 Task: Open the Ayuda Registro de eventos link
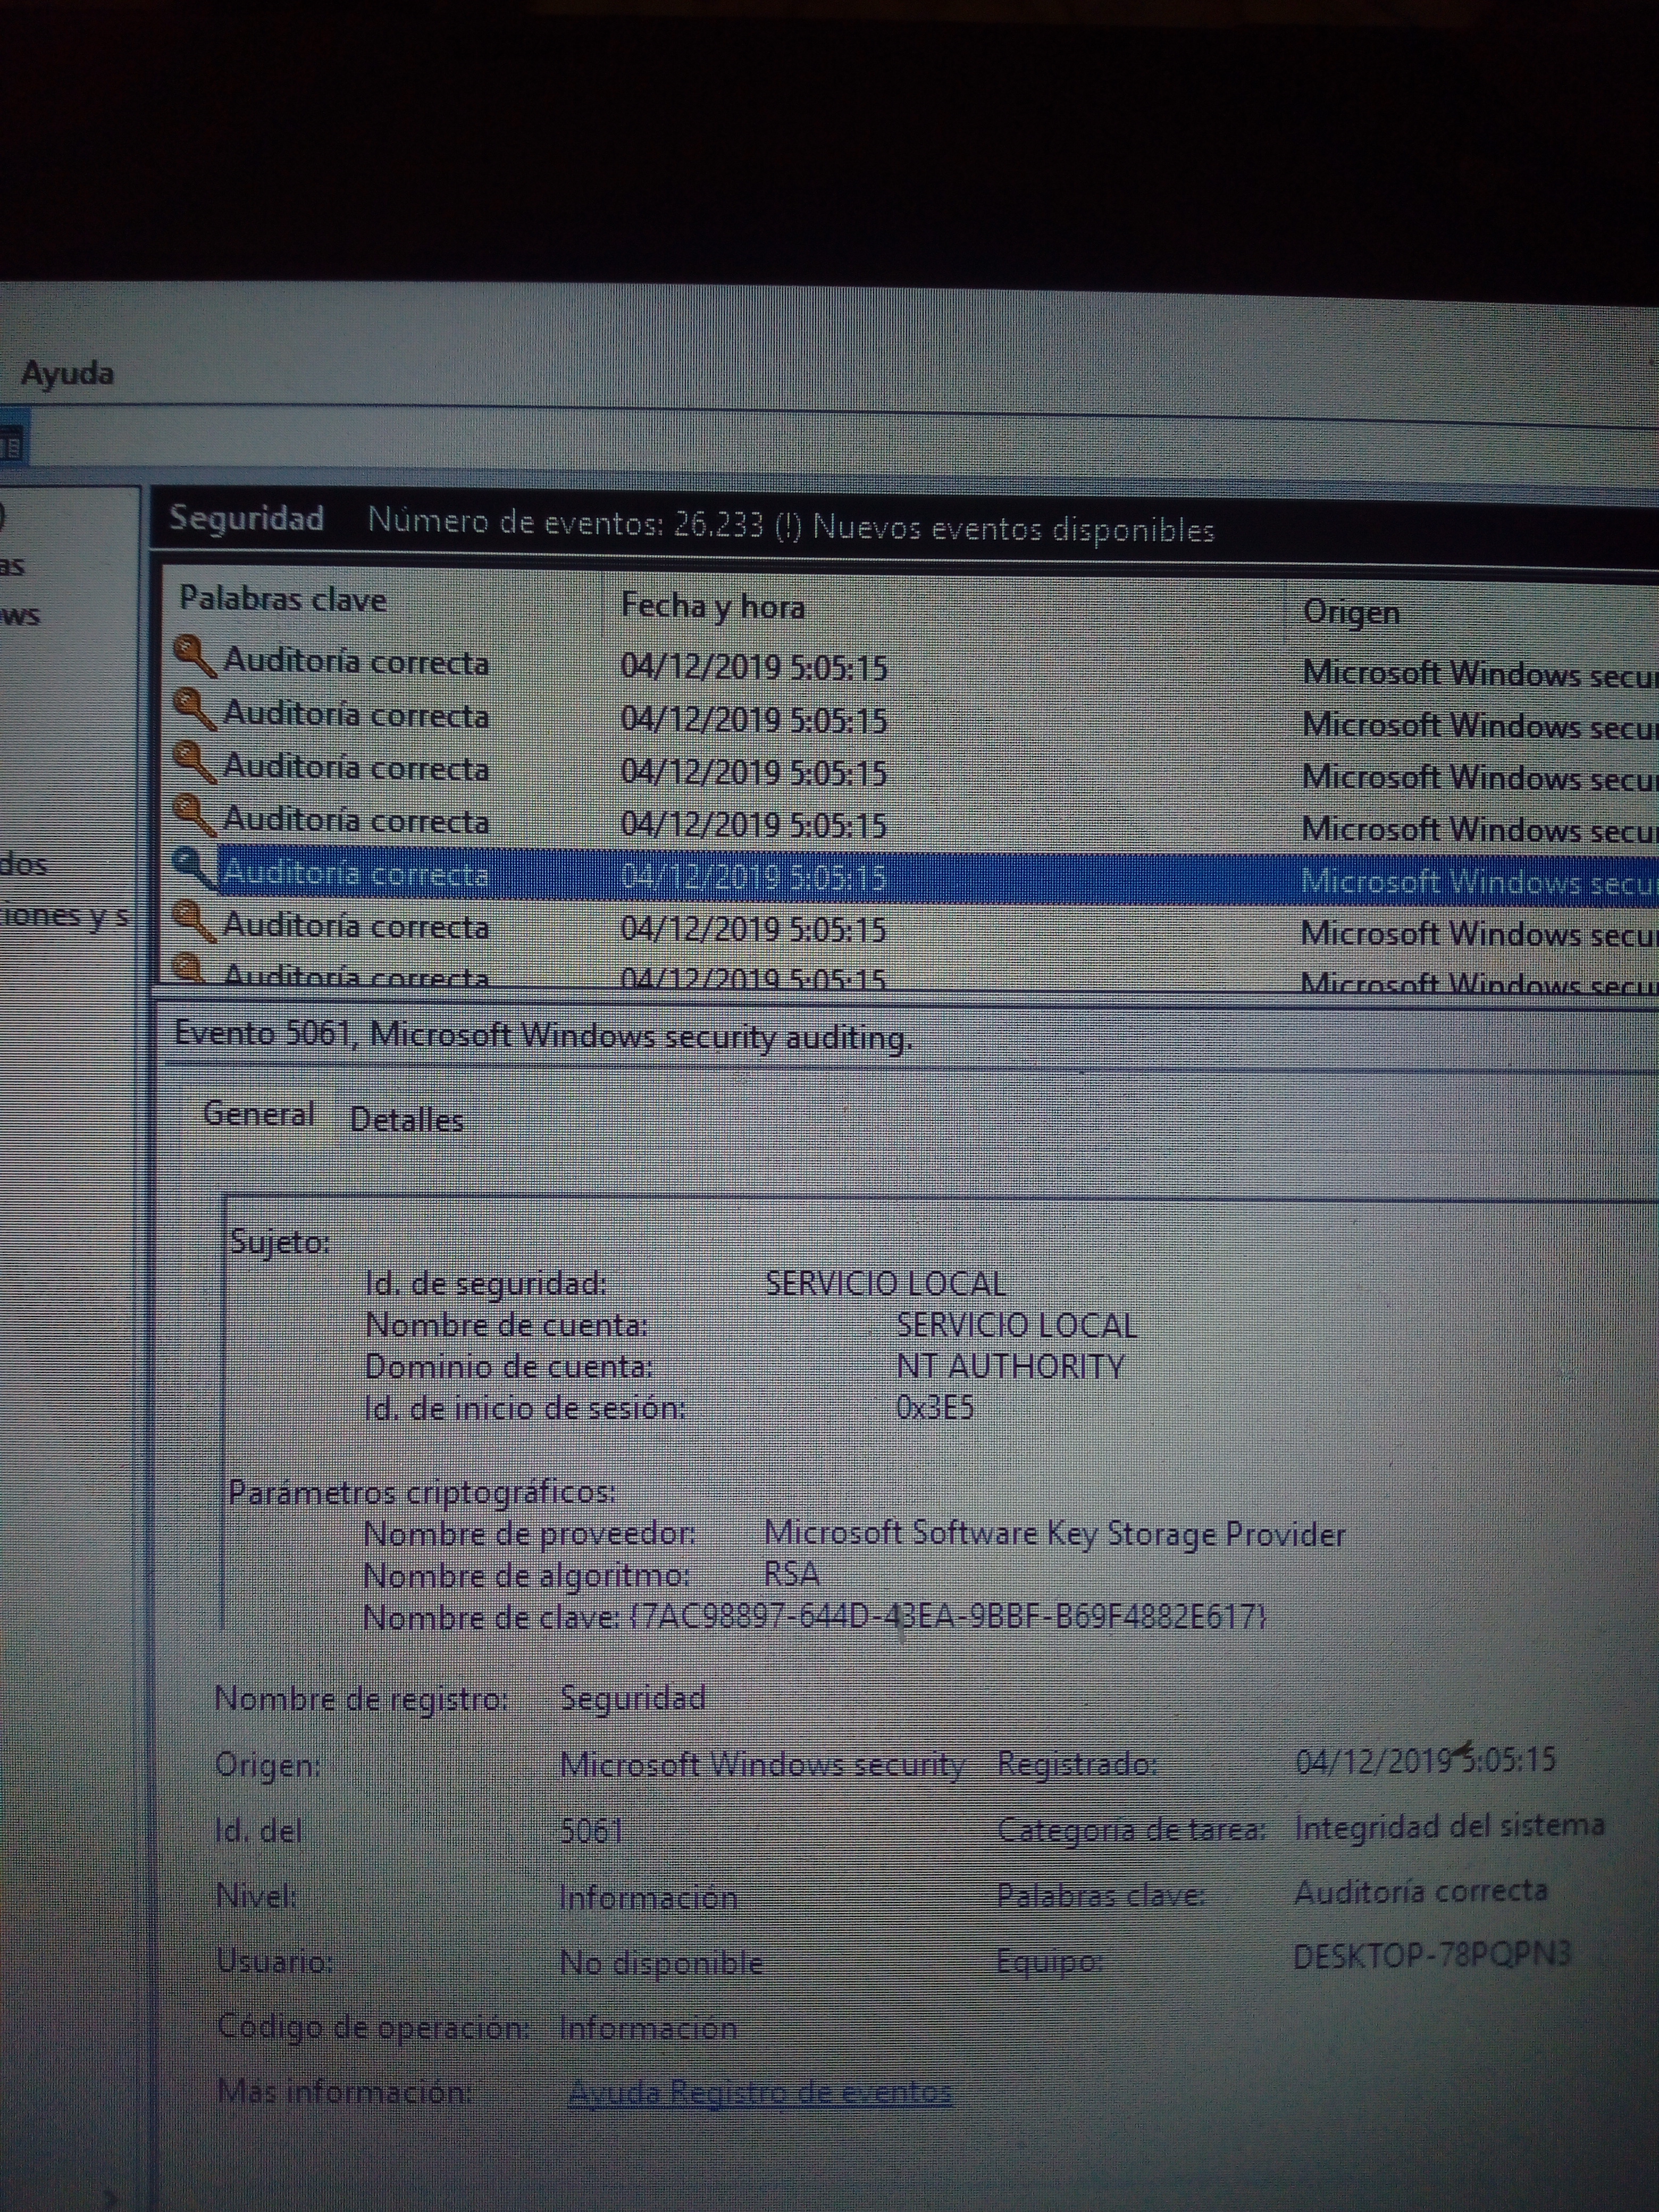point(760,2092)
